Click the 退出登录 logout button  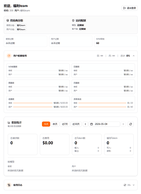pos(129,8)
